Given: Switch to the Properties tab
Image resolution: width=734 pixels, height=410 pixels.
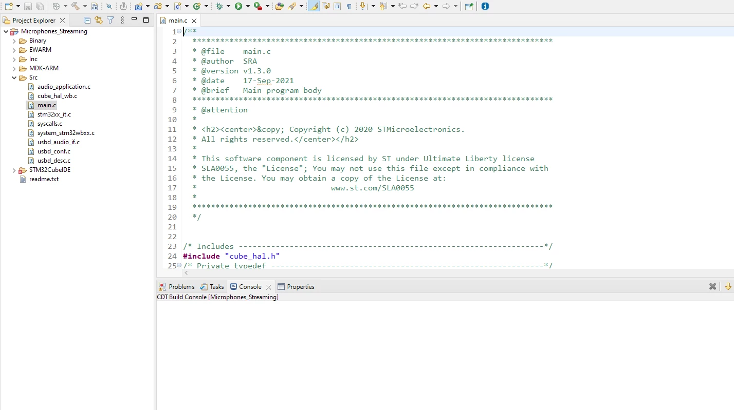Looking at the screenshot, I should point(296,287).
